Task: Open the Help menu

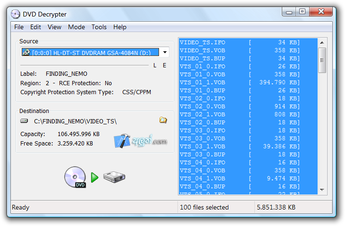Action: [120, 27]
